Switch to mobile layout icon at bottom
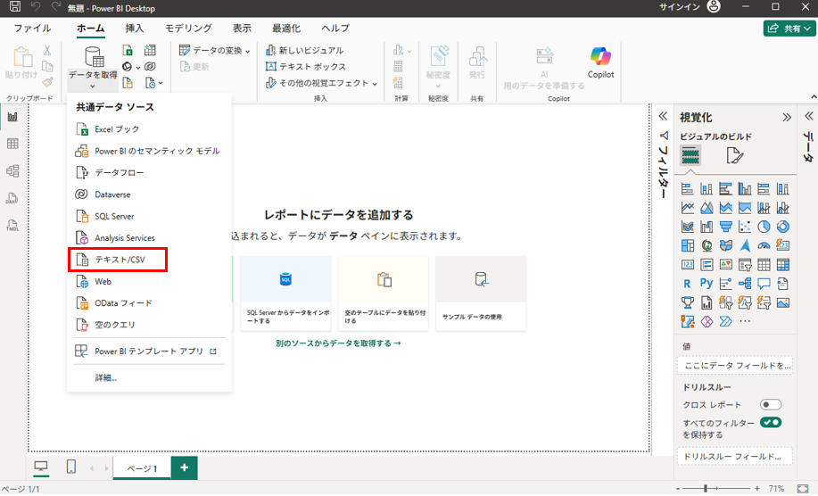Screen dimensions: 818x496 [x=71, y=467]
